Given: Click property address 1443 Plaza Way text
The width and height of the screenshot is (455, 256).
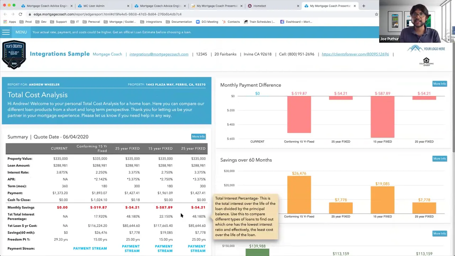Looking at the screenshot, I should (x=176, y=85).
